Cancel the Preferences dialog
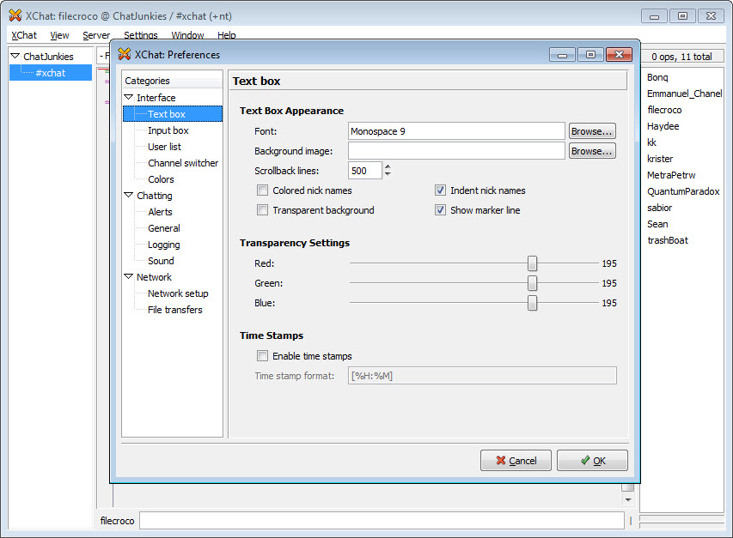733x538 pixels. [516, 461]
